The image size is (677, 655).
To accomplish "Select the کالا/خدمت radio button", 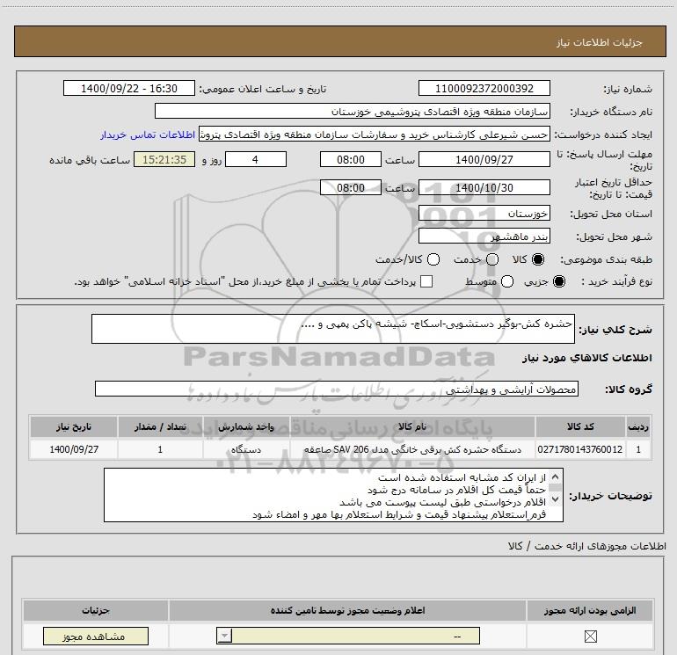I will 433,259.
